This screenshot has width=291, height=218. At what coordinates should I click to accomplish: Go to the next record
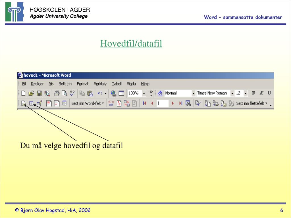173,103
